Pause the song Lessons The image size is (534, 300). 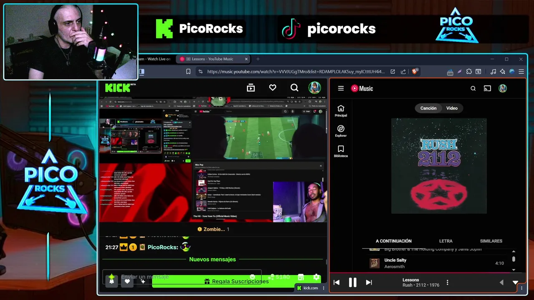pos(353,282)
